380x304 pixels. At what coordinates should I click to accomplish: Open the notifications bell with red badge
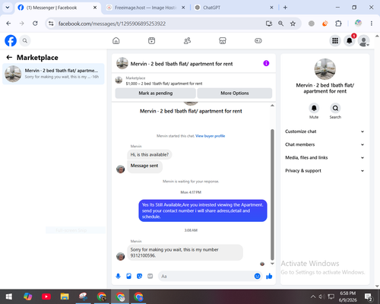350,40
